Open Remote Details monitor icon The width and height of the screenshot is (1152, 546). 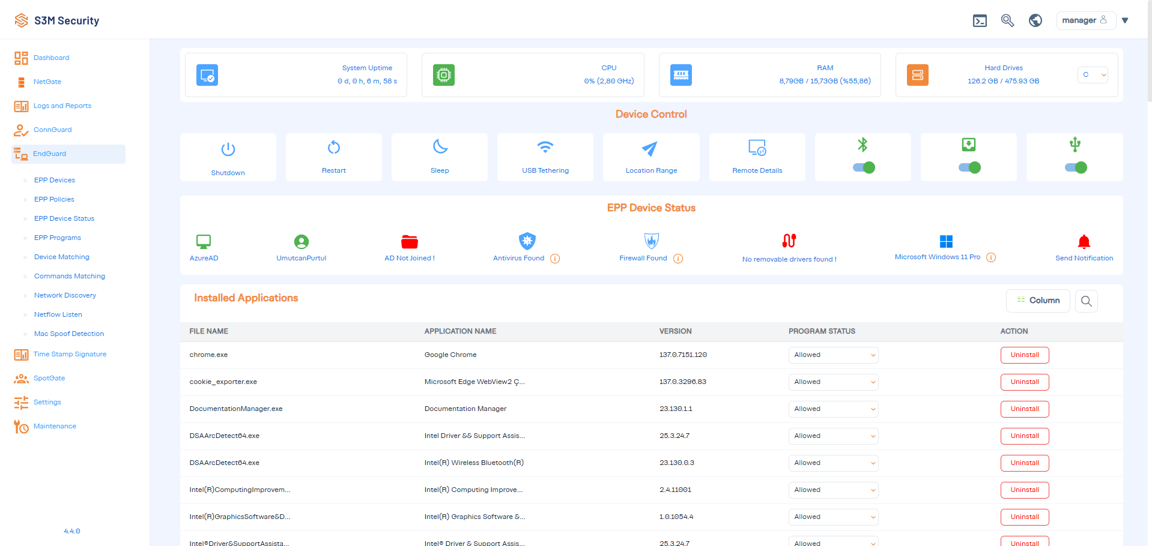coord(757,148)
